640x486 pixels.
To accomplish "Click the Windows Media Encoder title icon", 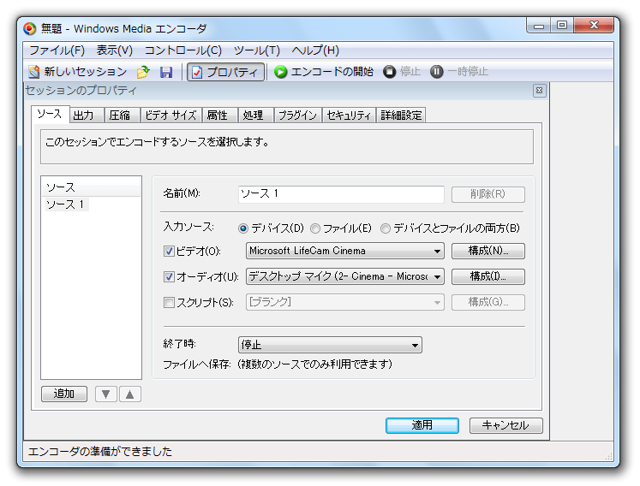I will click(x=29, y=28).
